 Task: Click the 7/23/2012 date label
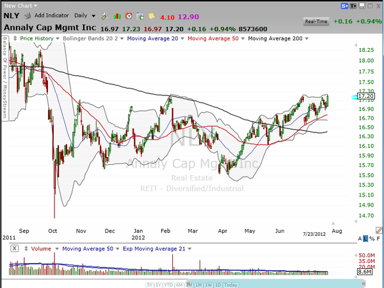tap(314, 234)
